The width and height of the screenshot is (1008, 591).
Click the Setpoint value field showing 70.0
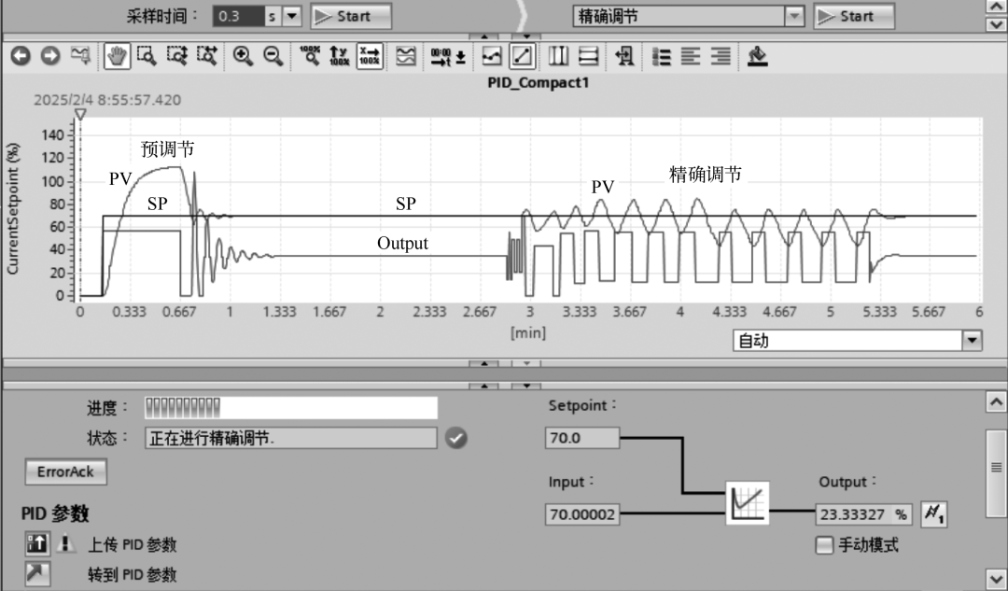[582, 438]
